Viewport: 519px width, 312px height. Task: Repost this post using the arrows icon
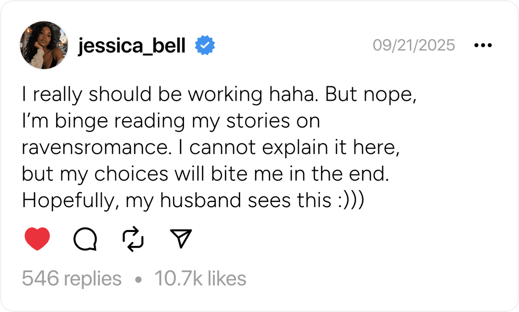pos(134,238)
